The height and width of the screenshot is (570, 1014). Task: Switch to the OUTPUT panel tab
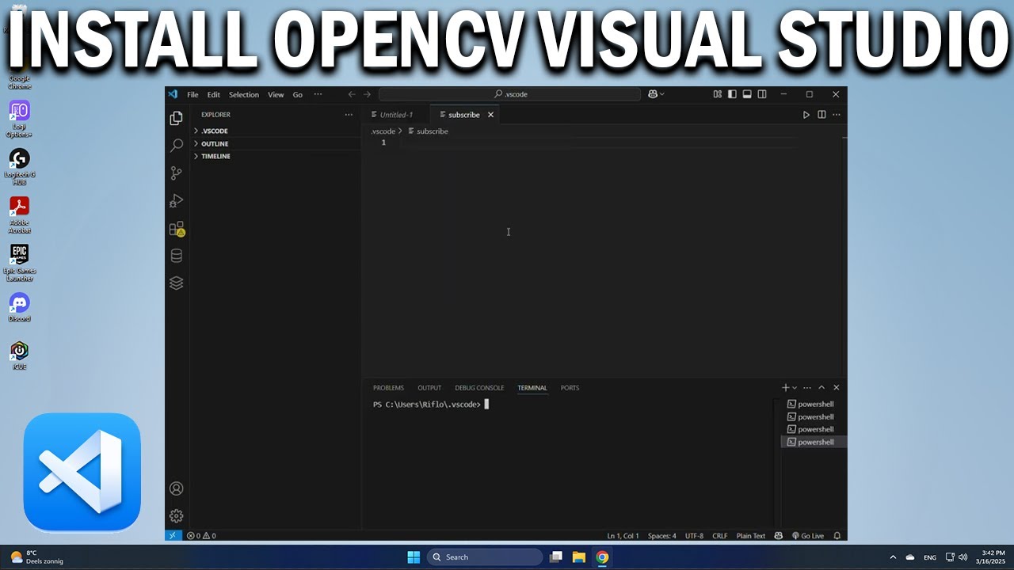point(429,388)
